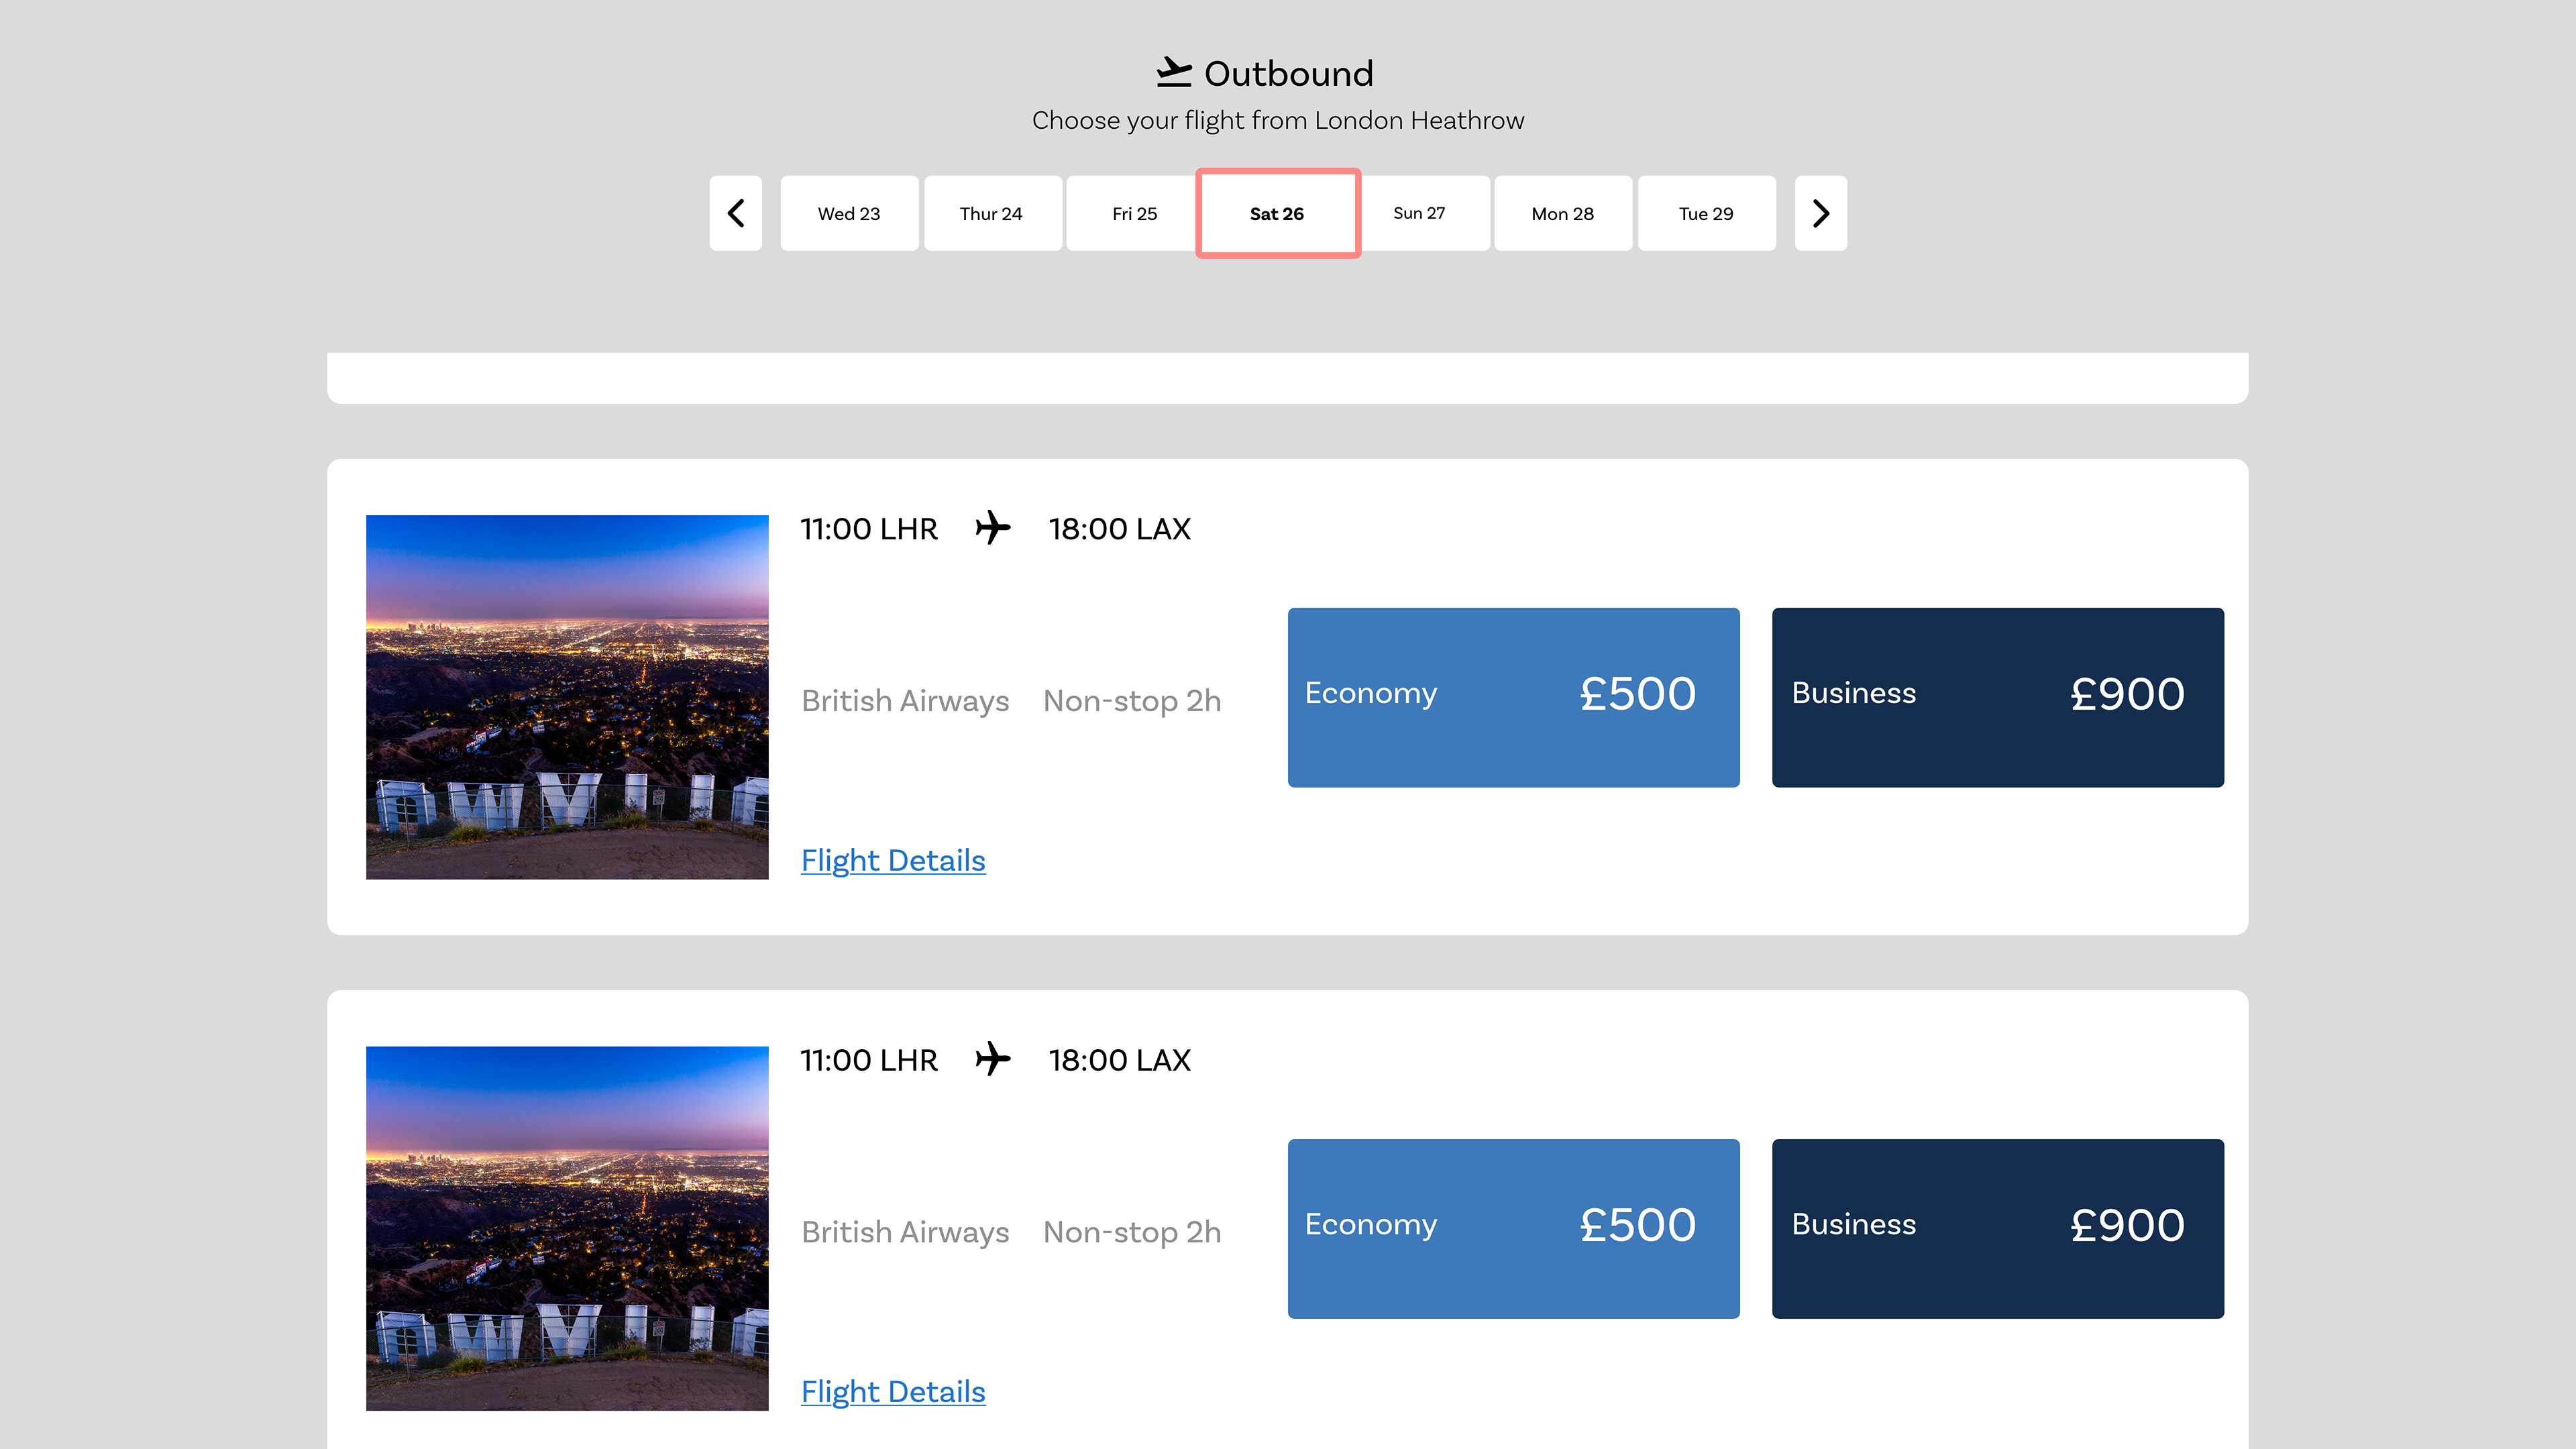
Task: Choose Business £900 on first flight
Action: (1997, 697)
